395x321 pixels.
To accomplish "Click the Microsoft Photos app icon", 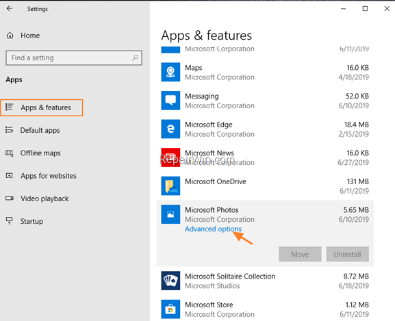I will point(170,214).
